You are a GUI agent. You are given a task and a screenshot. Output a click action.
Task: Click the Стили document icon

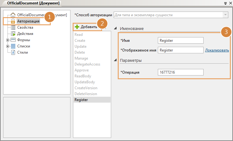point(13,52)
